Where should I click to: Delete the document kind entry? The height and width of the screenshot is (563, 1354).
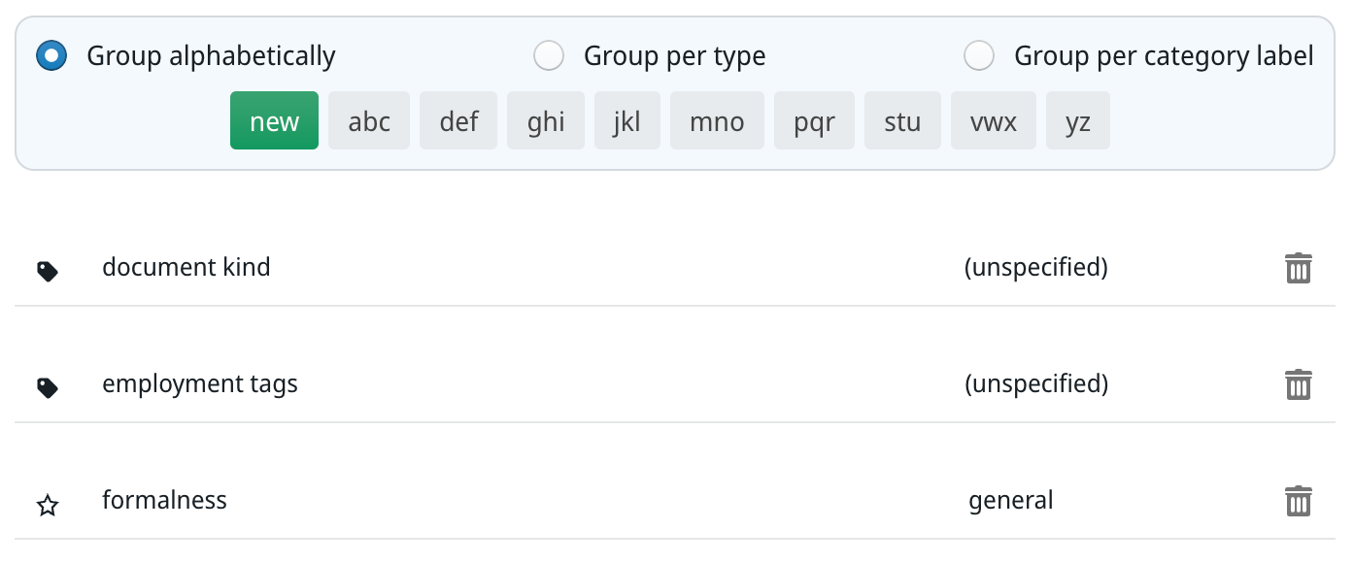click(1298, 268)
